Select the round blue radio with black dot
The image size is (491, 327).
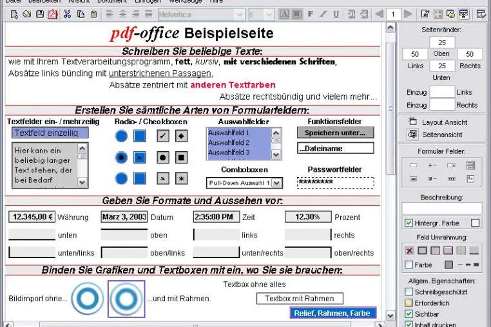(x=121, y=157)
